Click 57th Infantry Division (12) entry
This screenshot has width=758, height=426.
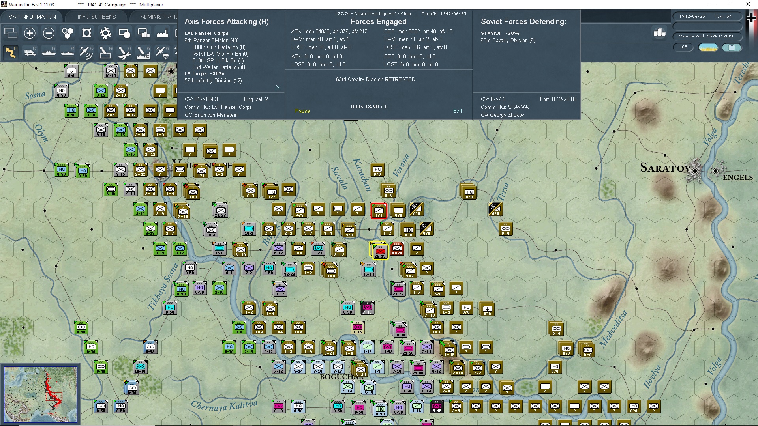click(213, 80)
